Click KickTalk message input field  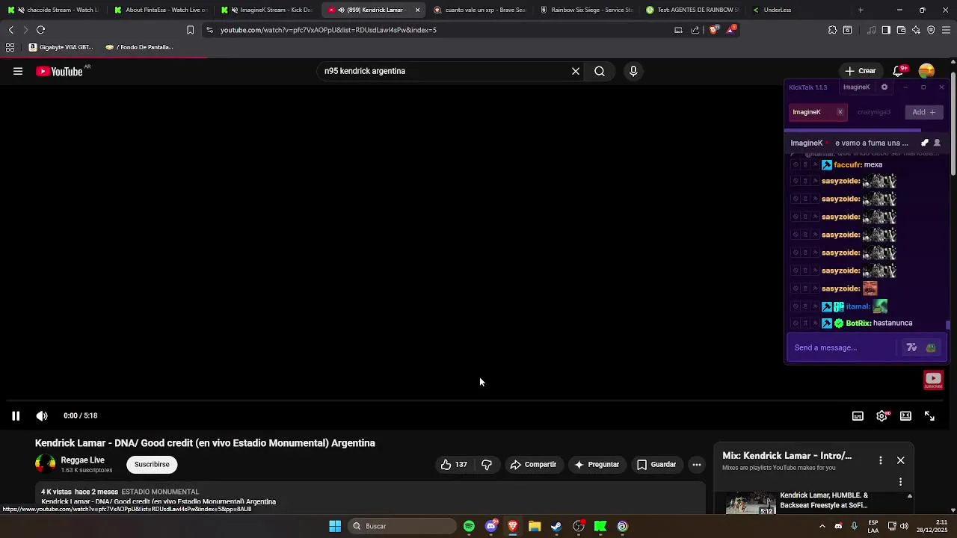point(843,347)
